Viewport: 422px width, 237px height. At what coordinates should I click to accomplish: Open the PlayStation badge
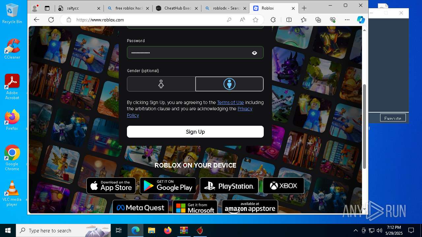click(229, 186)
